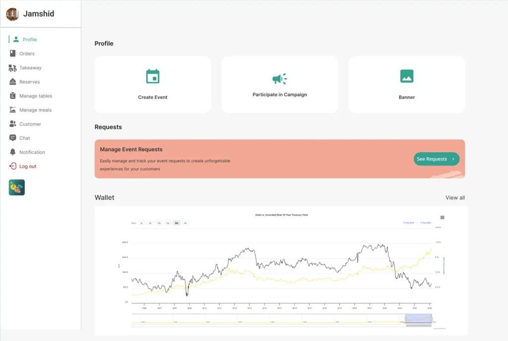Select the highlighted 20y zoom option
The width and height of the screenshot is (508, 341).
pos(177,223)
